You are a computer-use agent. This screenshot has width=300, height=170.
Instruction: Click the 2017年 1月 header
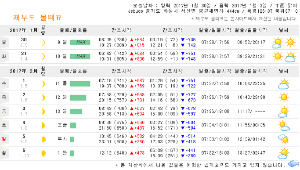click(24, 30)
